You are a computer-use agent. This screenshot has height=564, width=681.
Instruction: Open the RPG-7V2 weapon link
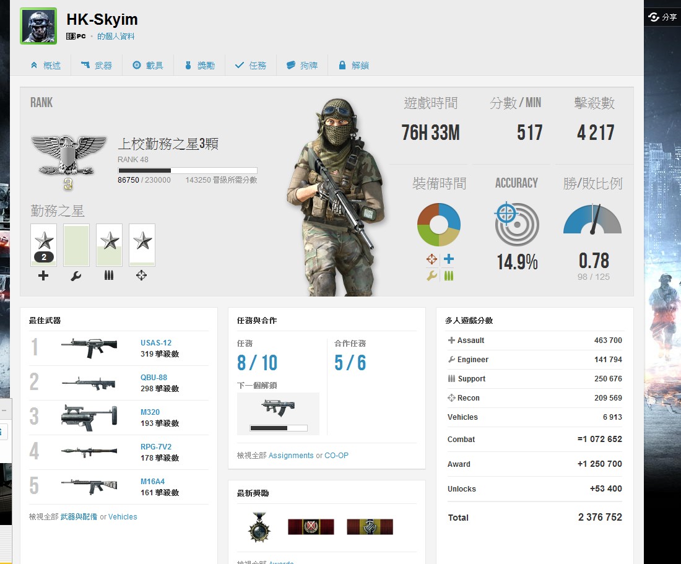click(156, 447)
